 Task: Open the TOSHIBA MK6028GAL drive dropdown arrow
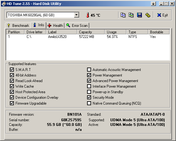pyautogui.click(x=77, y=15)
